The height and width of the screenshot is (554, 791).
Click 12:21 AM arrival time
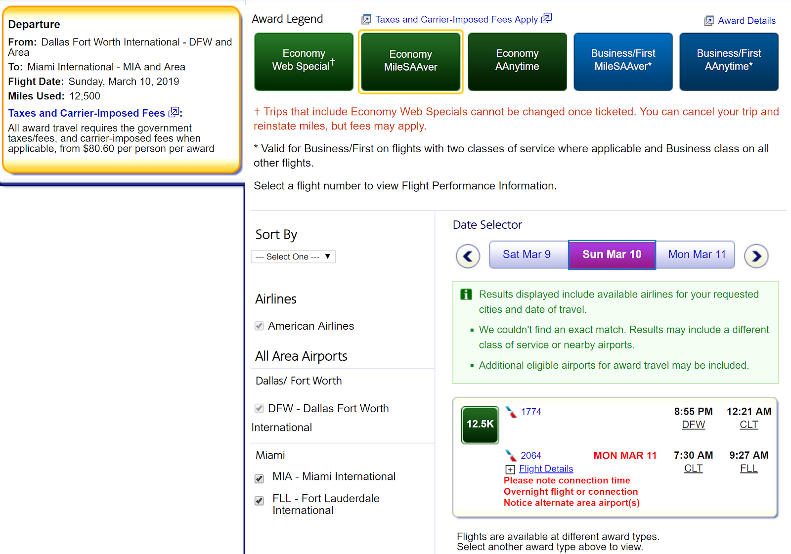[748, 412]
